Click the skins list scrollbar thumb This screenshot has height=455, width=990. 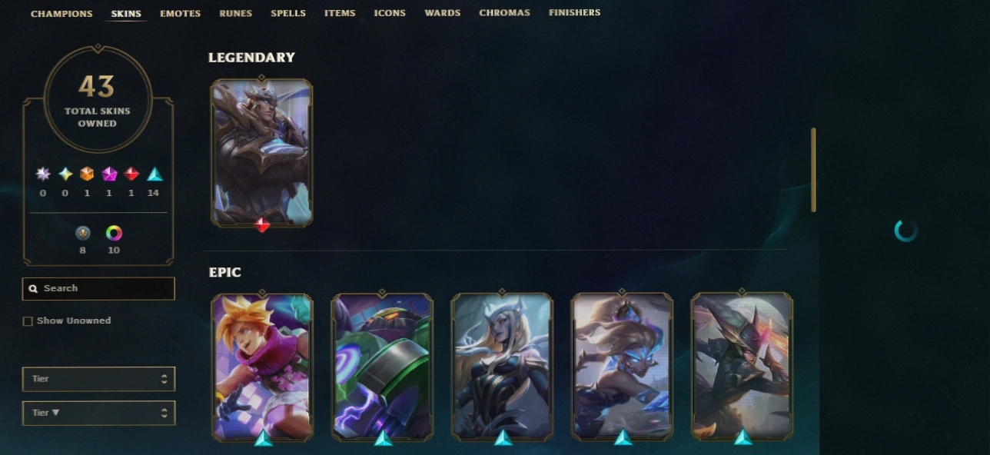click(x=813, y=170)
